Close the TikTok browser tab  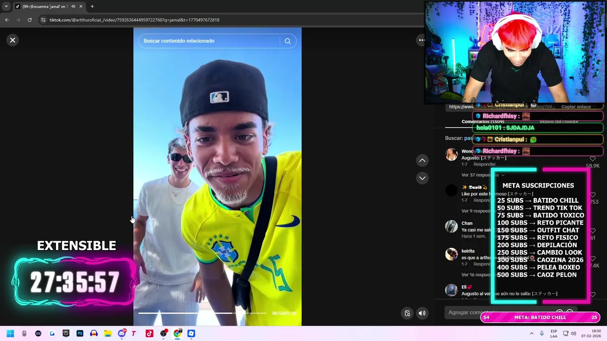(81, 7)
